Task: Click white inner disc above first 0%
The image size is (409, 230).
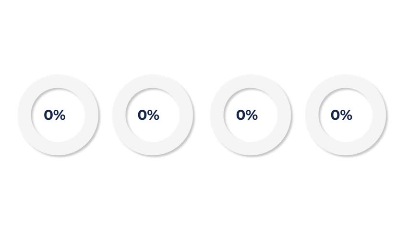Action: coord(58,99)
